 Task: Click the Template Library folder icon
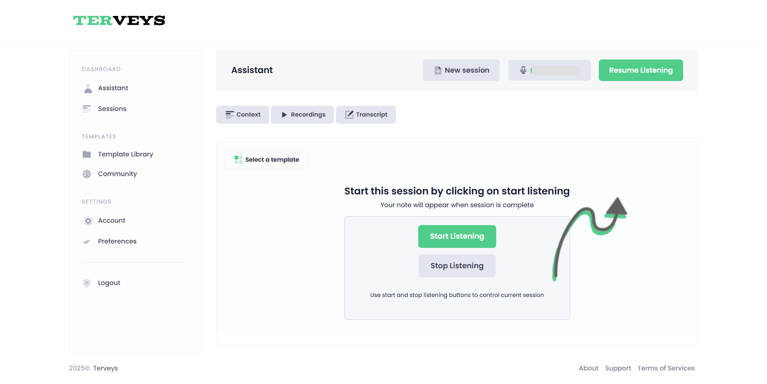87,154
